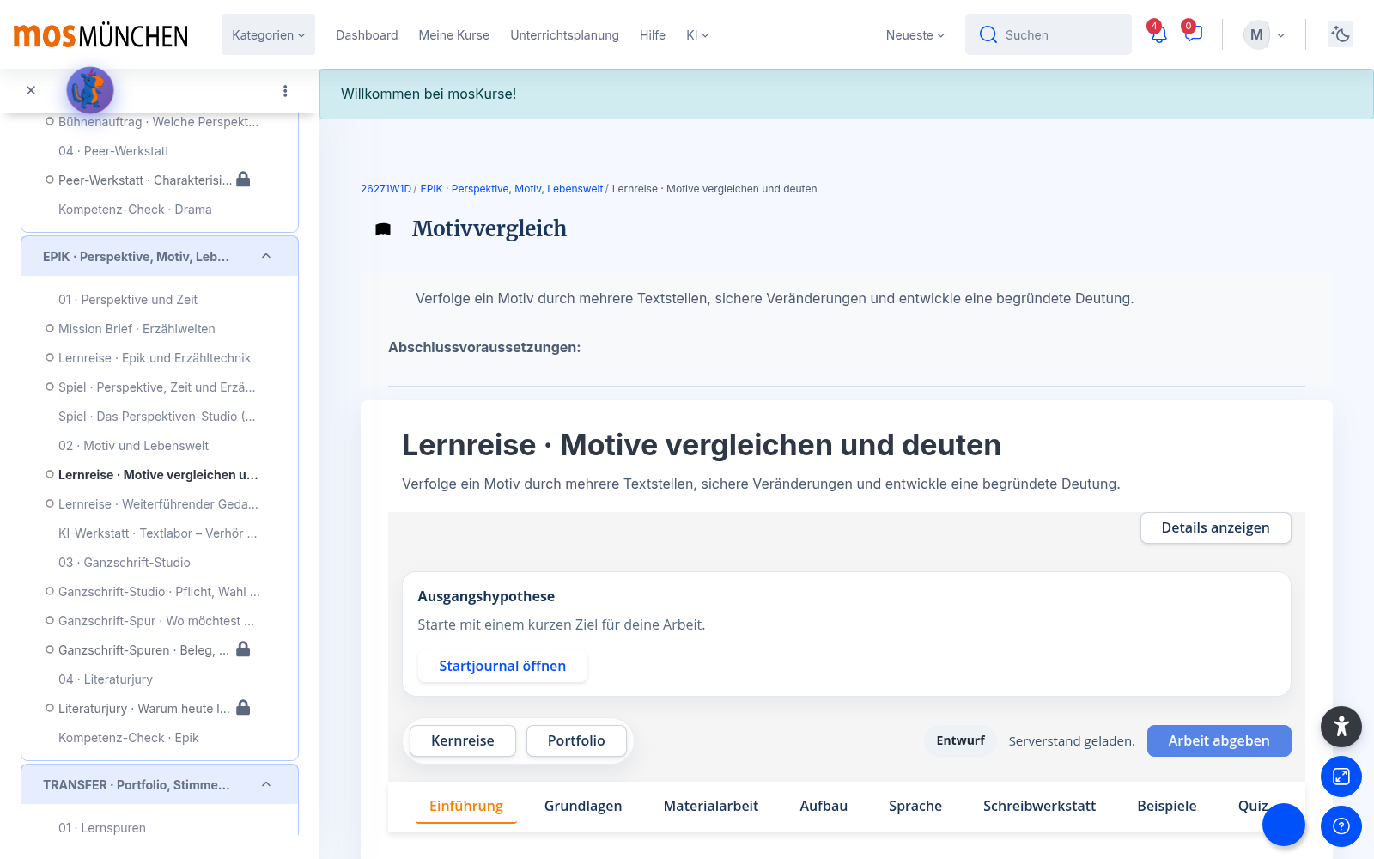Click in the Suchen search field
1374x859 pixels.
coord(1049,34)
